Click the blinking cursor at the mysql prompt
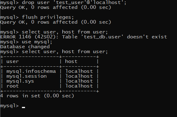 23,107
